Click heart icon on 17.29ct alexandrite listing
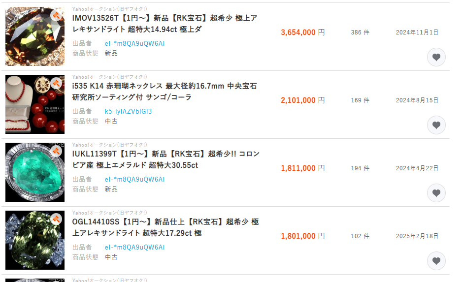This screenshot has width=464, height=282. coord(436,261)
